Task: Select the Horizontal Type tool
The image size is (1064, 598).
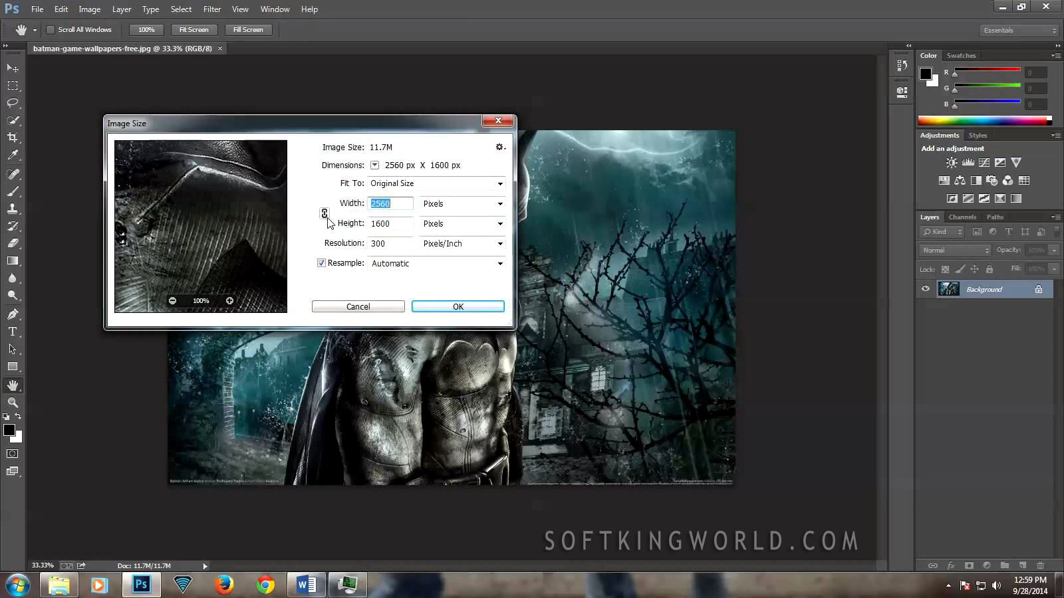Action: [x=13, y=332]
